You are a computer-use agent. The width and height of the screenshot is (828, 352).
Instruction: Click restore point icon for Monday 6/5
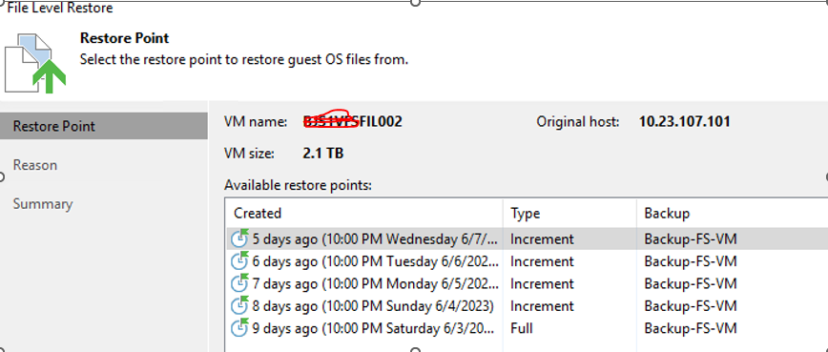click(239, 283)
